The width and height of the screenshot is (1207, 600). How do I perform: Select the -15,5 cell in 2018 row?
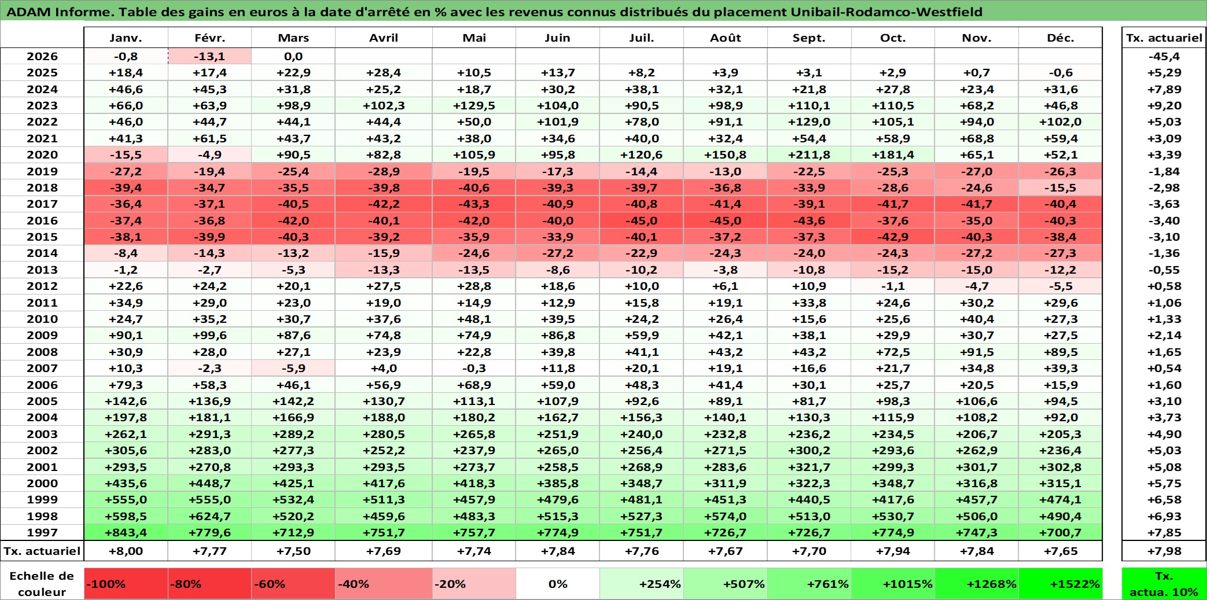[1061, 187]
